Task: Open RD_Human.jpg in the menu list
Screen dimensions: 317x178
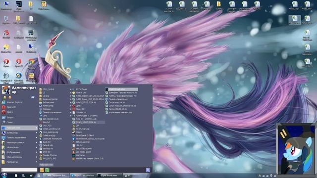Action: [81, 129]
